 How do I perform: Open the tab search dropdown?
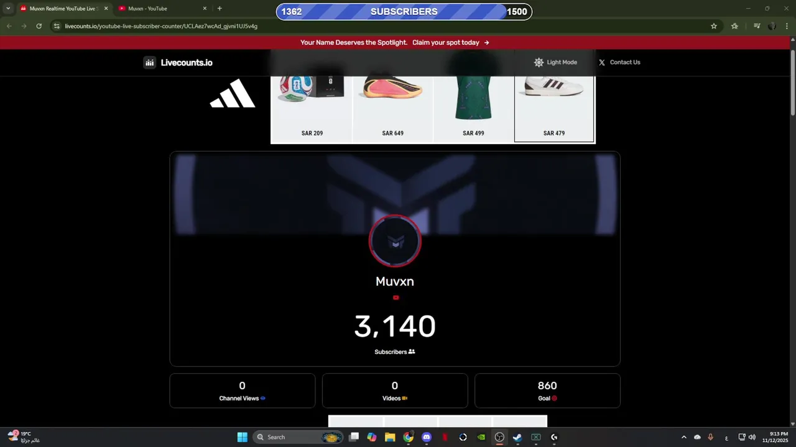8,9
